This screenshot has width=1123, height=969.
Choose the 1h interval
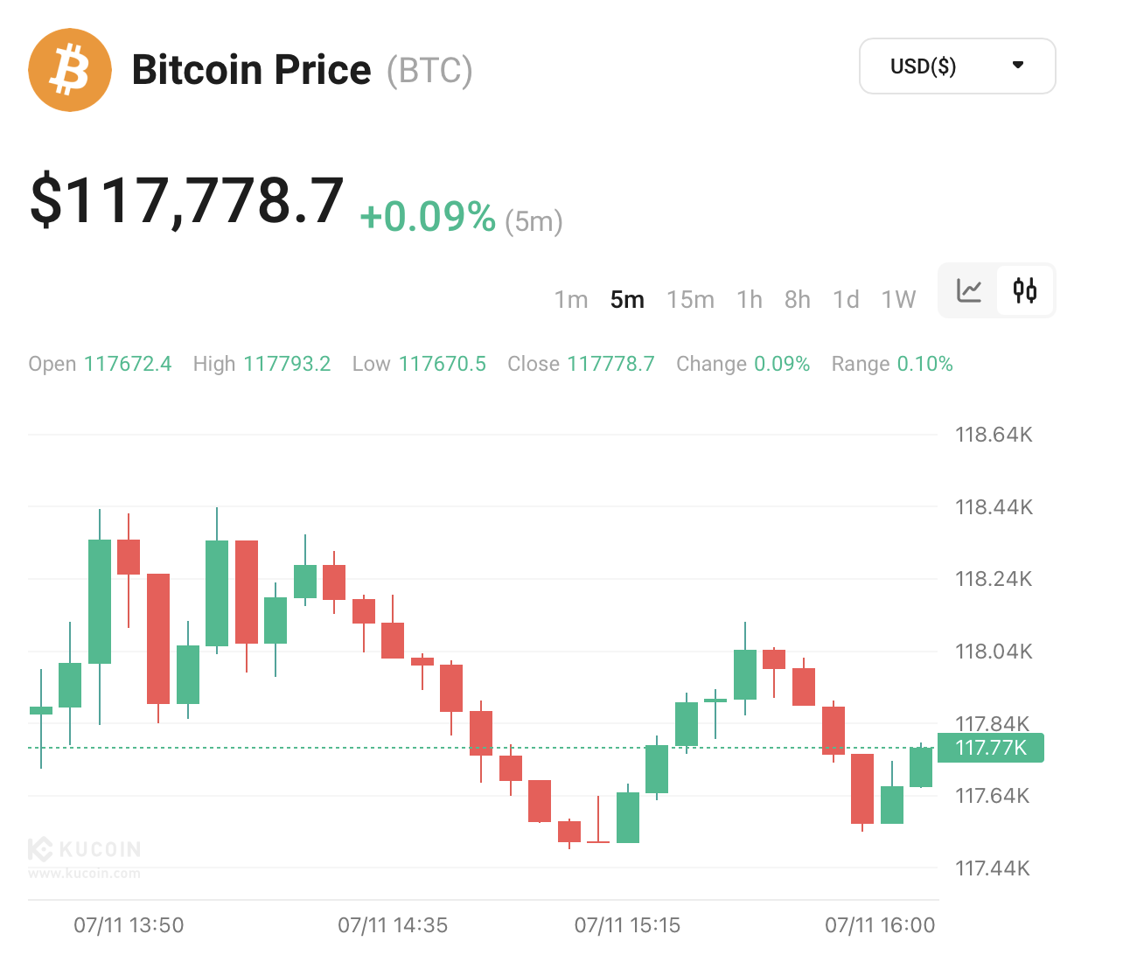pyautogui.click(x=750, y=300)
